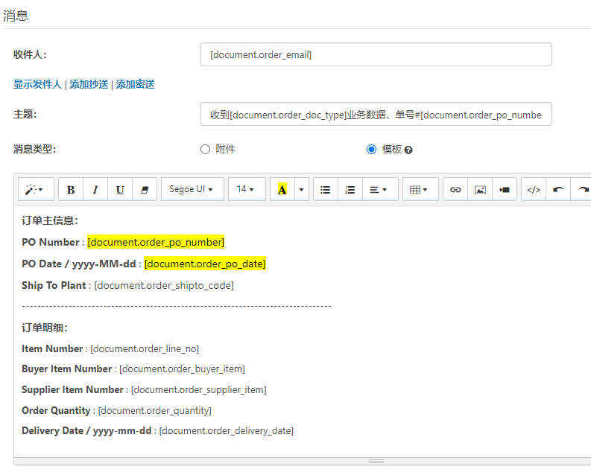Click highlighted [document.order_po_number] in editor
The width and height of the screenshot is (591, 472).
(156, 242)
